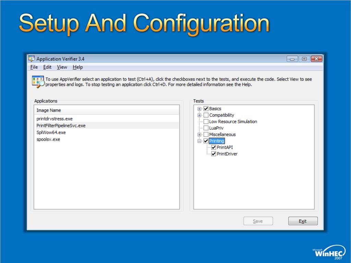Click the Image Name column header

[x=107, y=110]
